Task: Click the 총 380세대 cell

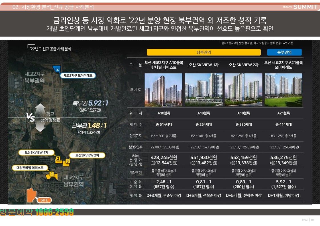Action: tap(243, 124)
